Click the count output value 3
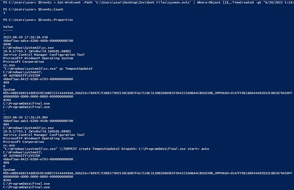The width and height of the screenshot is (294, 190). [x=4, y=13]
